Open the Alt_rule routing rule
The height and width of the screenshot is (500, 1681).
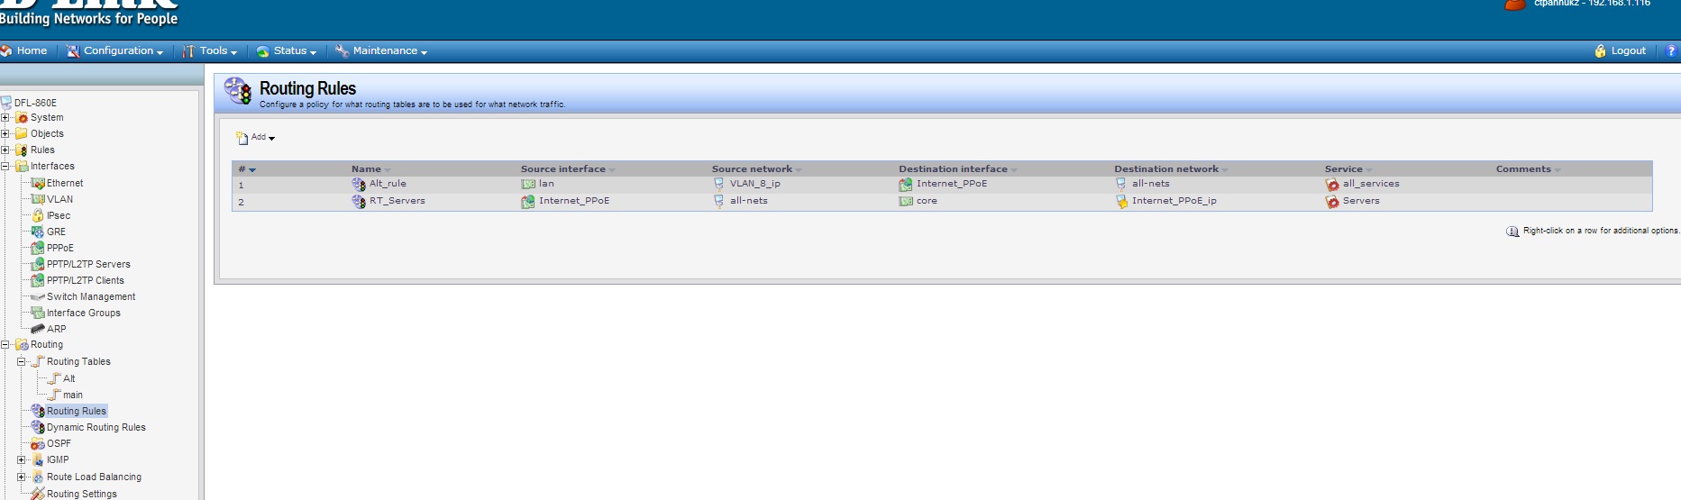point(388,184)
